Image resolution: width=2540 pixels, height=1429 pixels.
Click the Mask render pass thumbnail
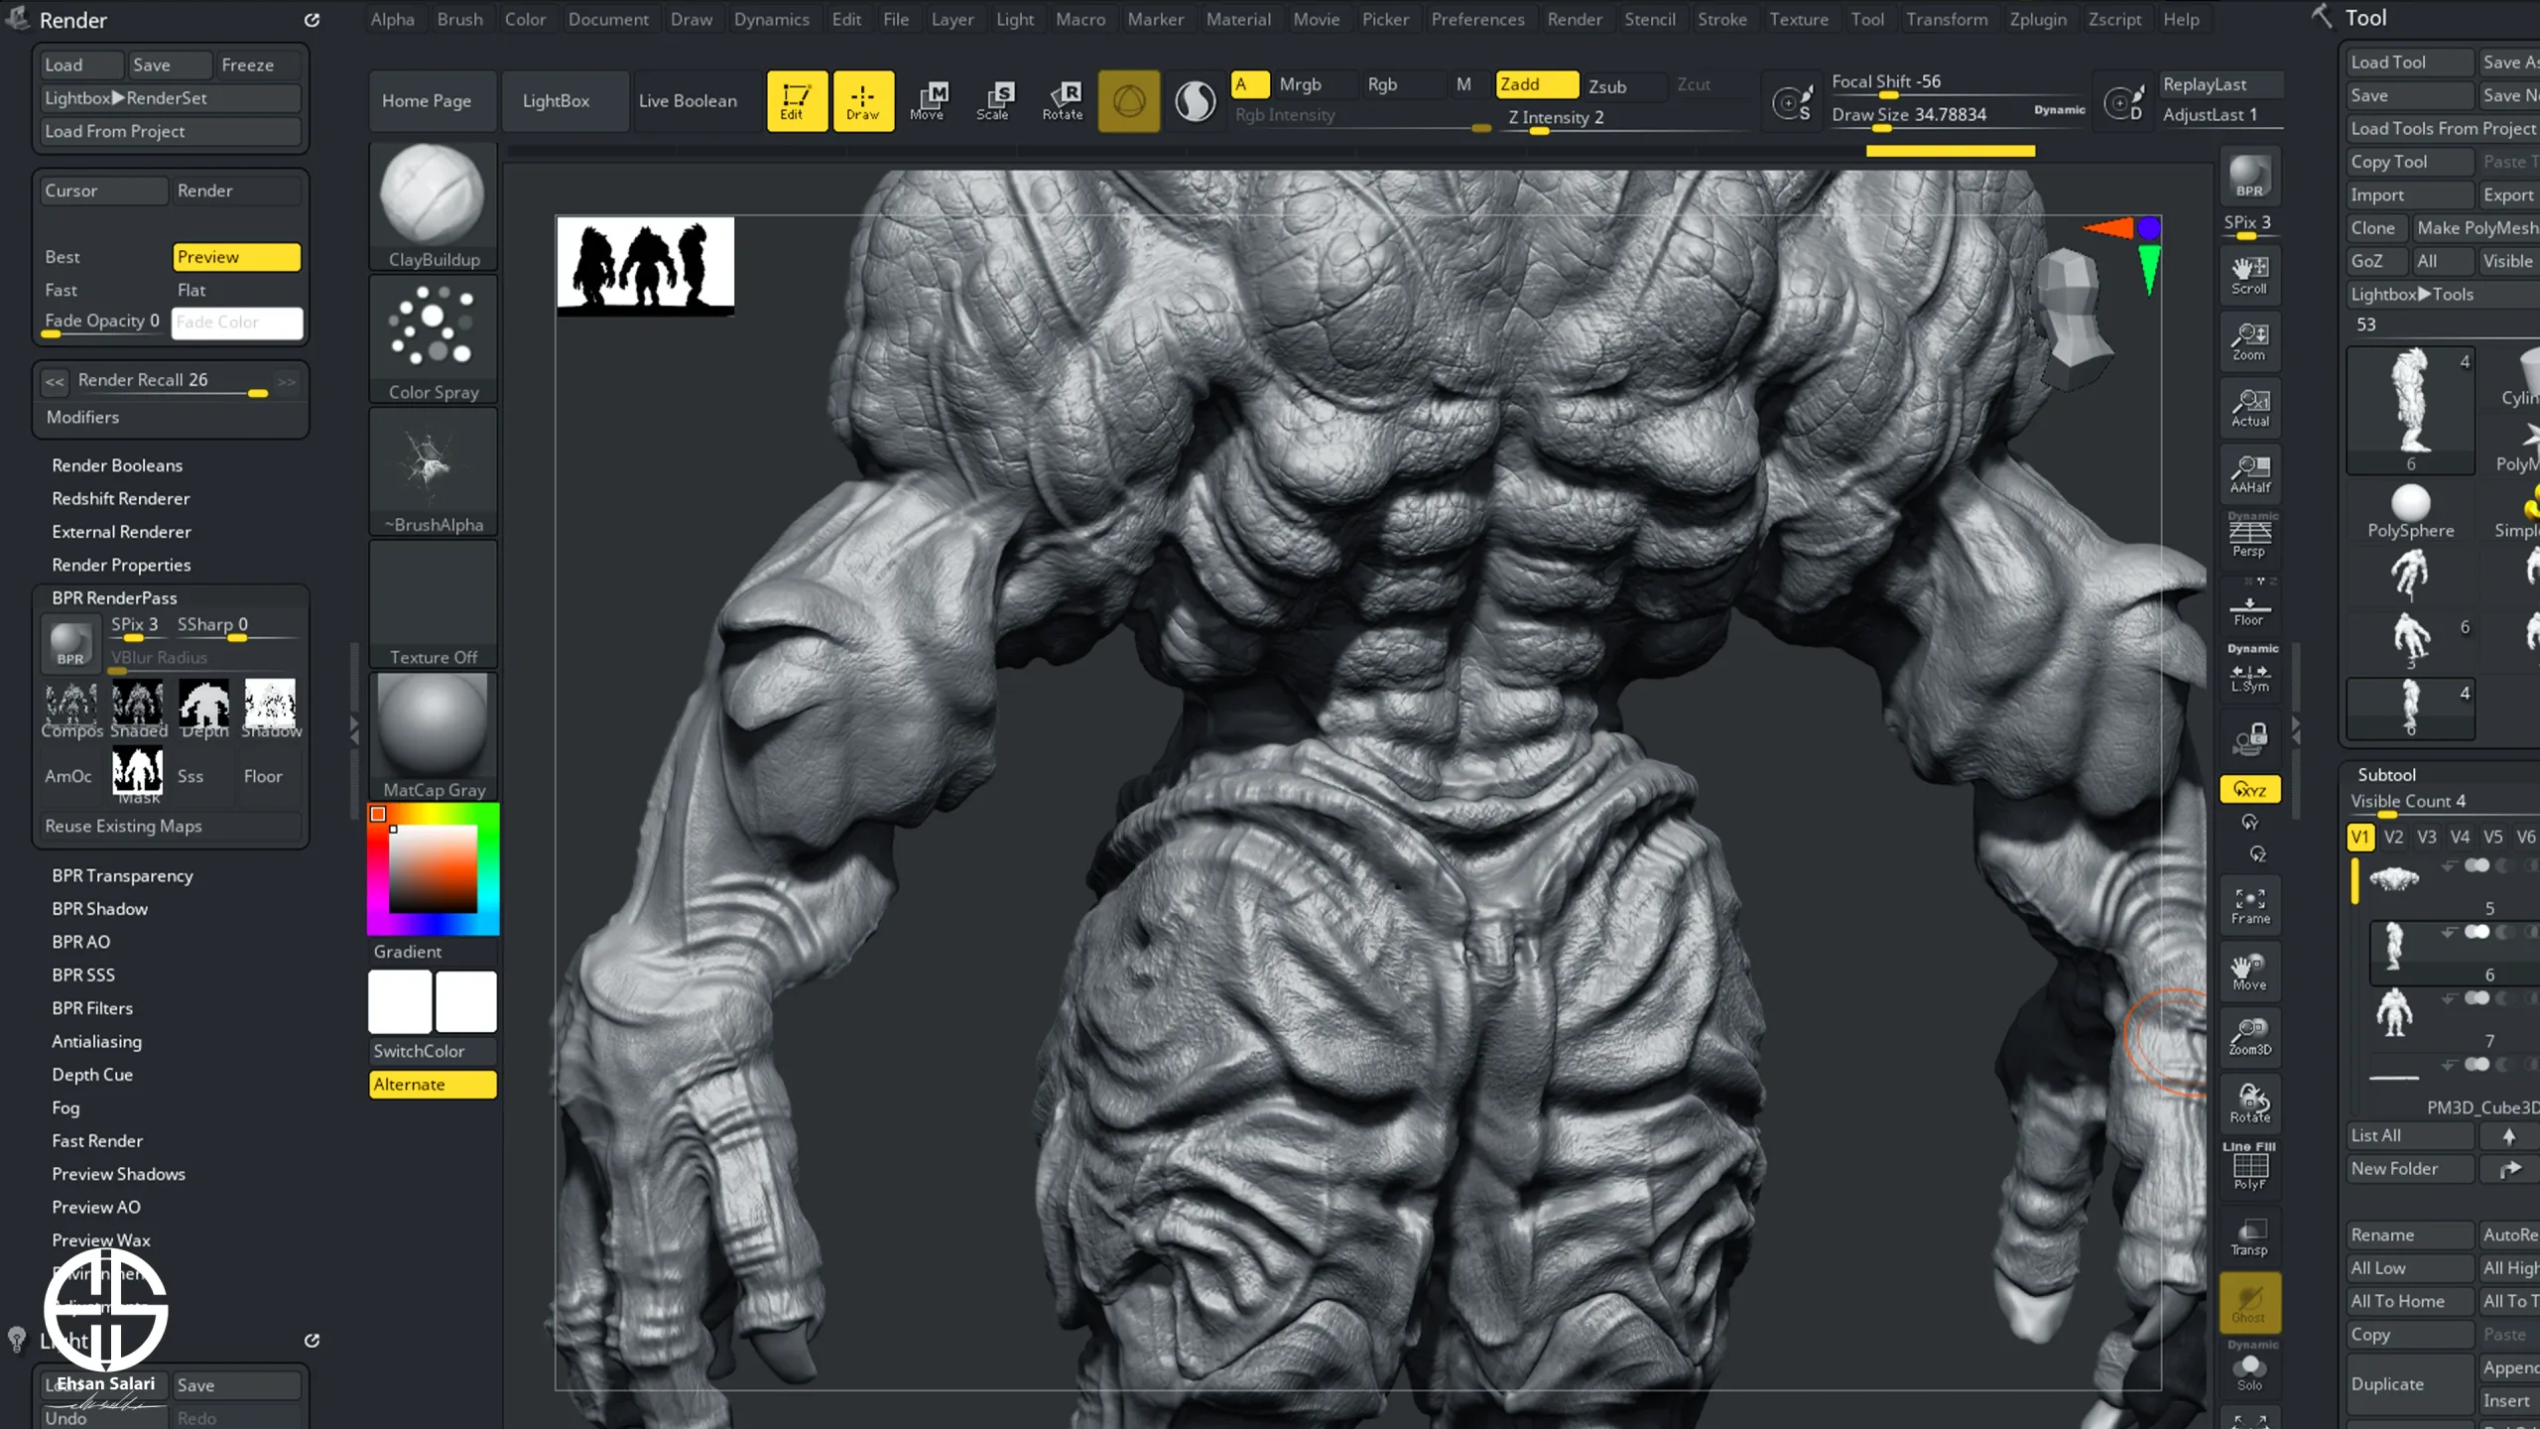click(x=138, y=774)
